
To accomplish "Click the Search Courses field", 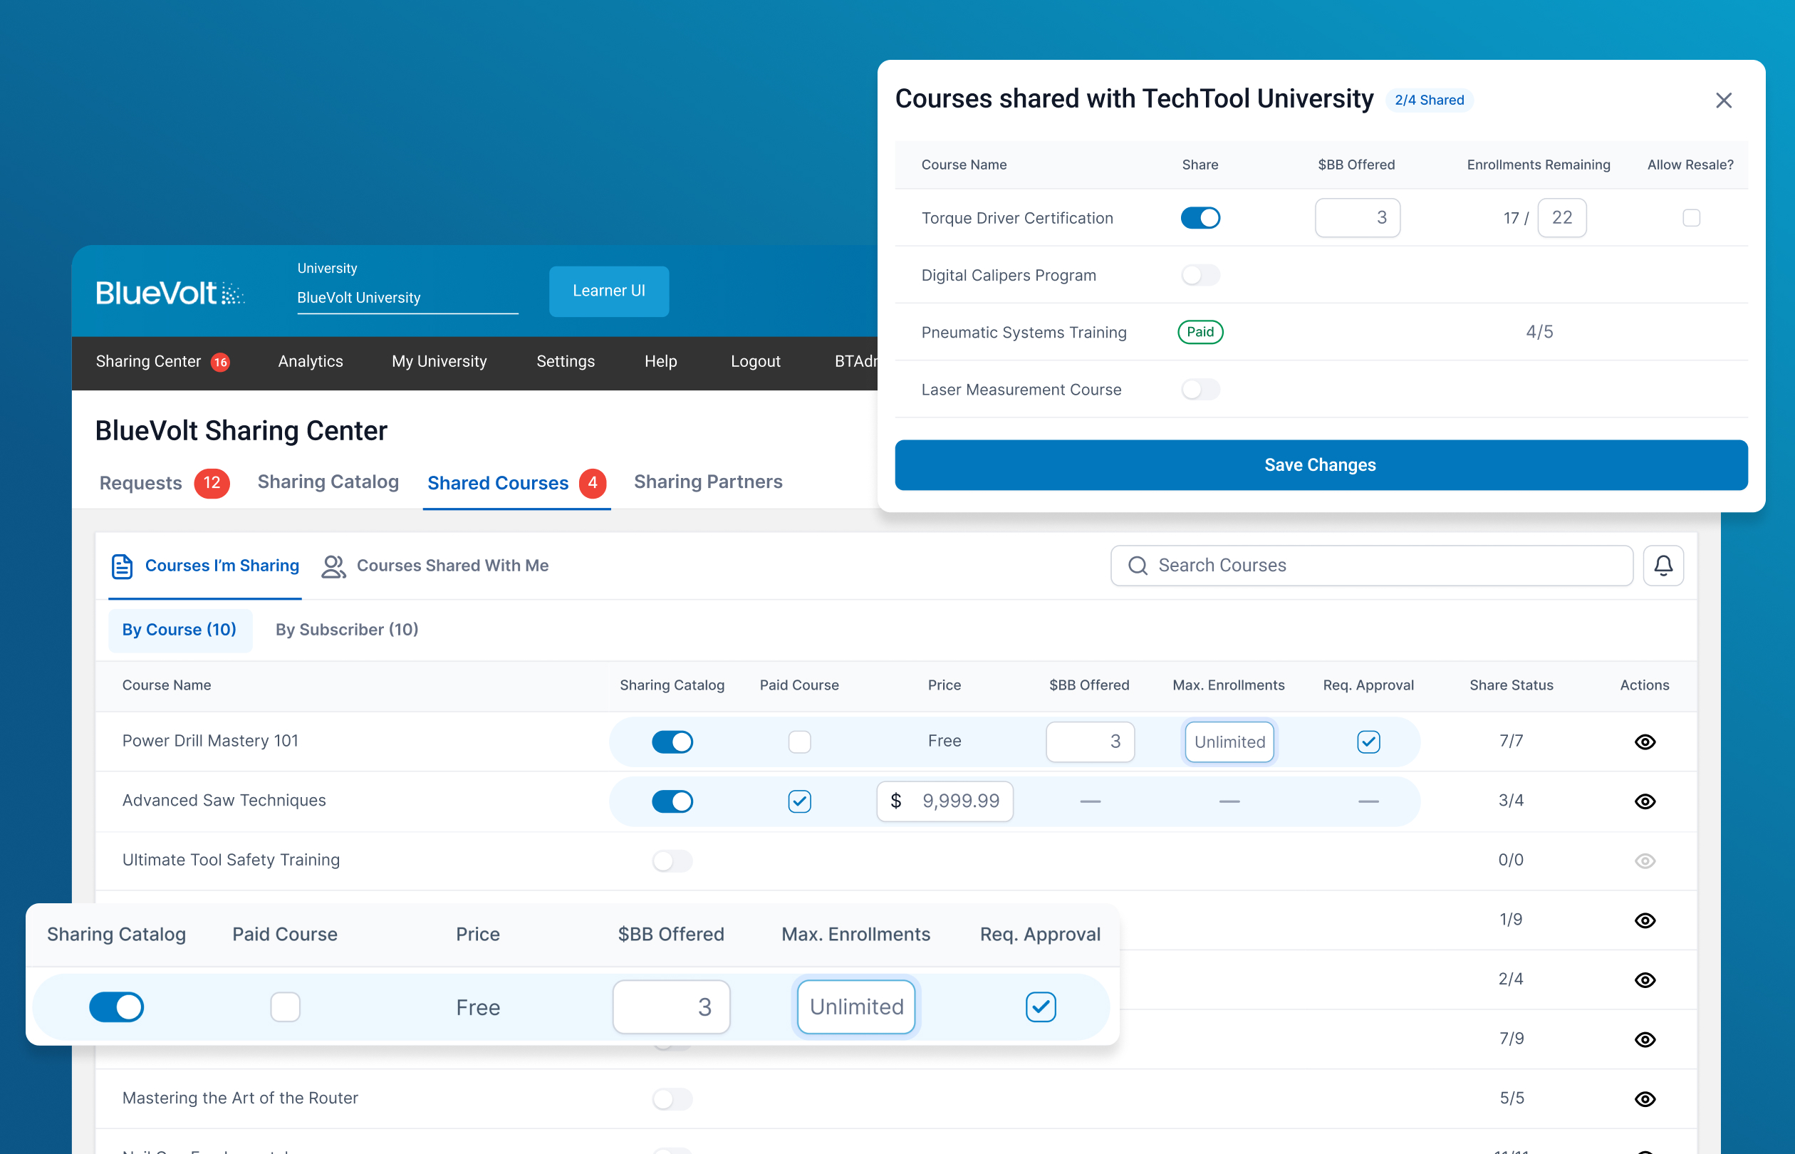I will [1371, 566].
